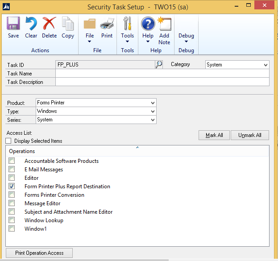Minimize the Security Task Setup window
Viewport: 278px width, 261px height.
coord(237,6)
